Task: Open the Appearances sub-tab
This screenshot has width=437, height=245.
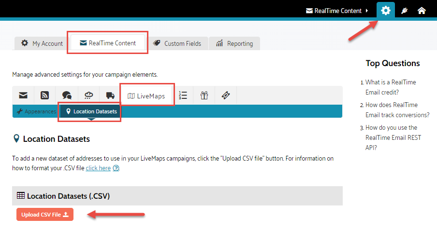Action: pos(37,111)
